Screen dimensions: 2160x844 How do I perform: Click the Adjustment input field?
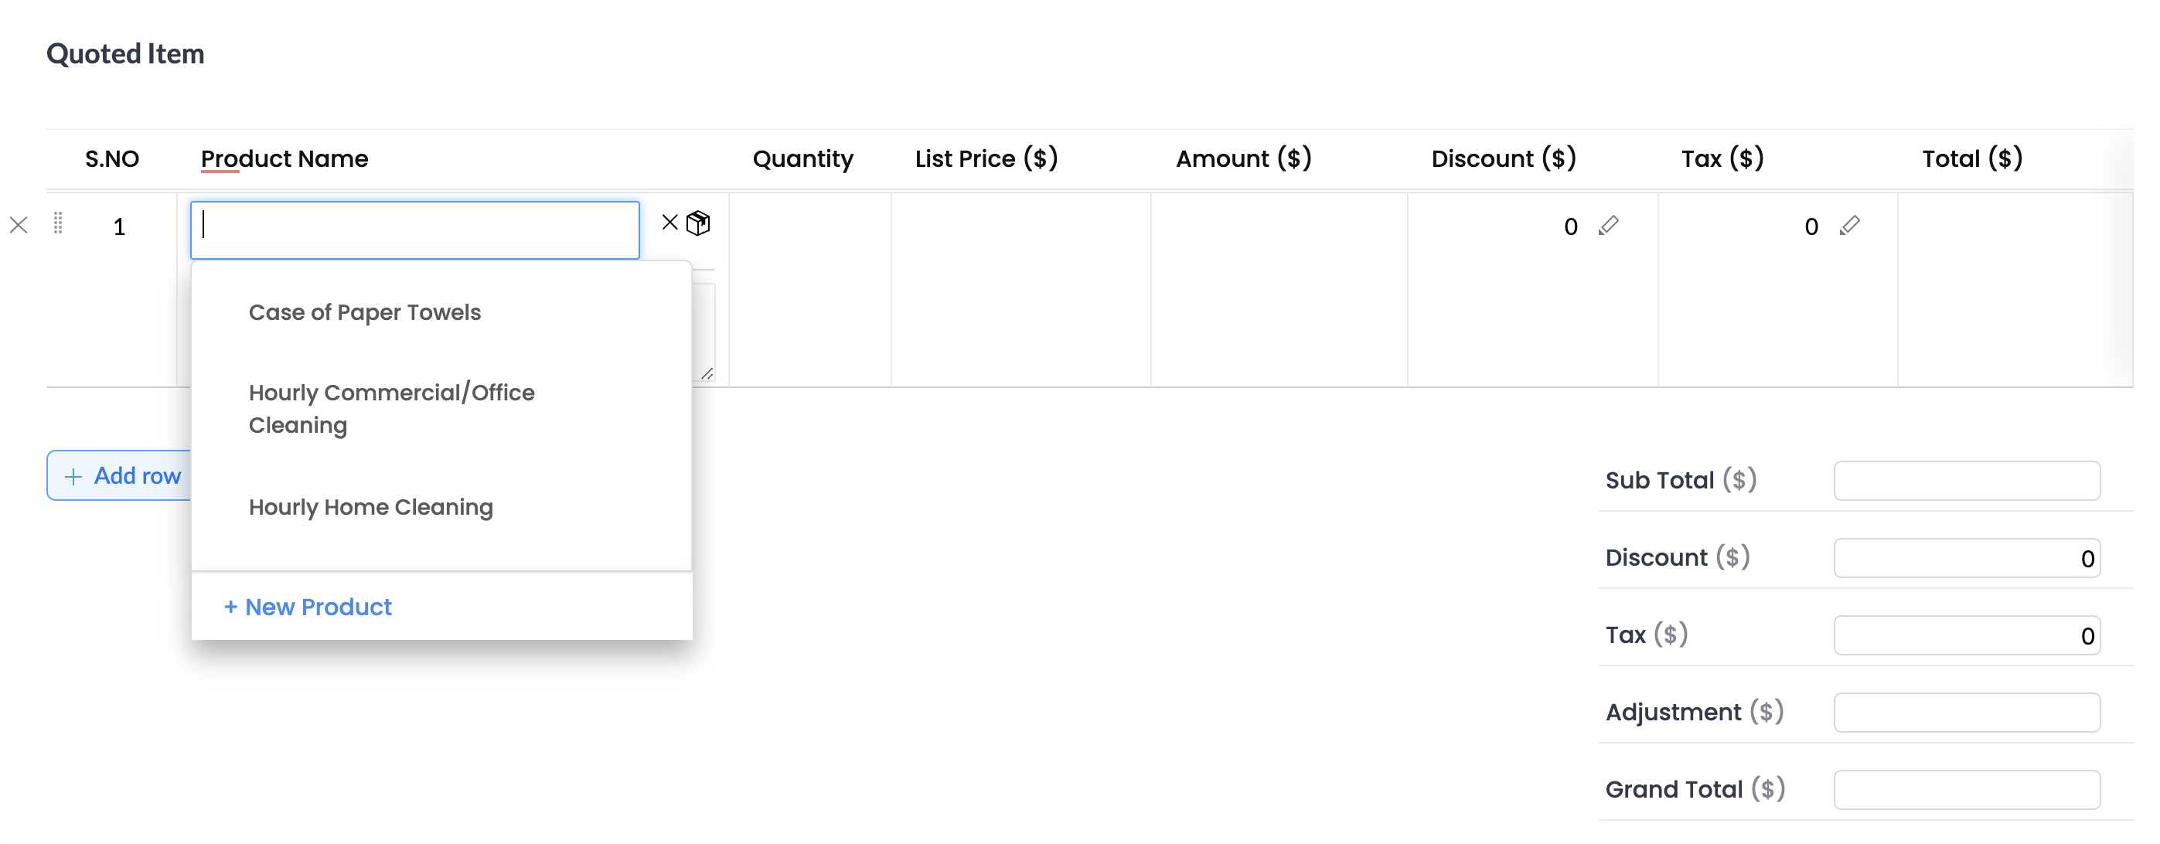[1965, 713]
